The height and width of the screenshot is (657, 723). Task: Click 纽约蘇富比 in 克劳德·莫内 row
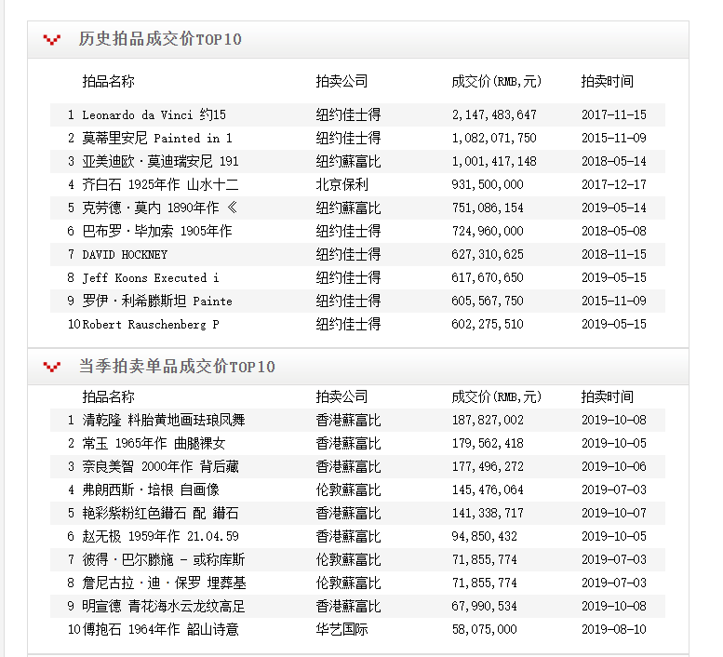348,208
